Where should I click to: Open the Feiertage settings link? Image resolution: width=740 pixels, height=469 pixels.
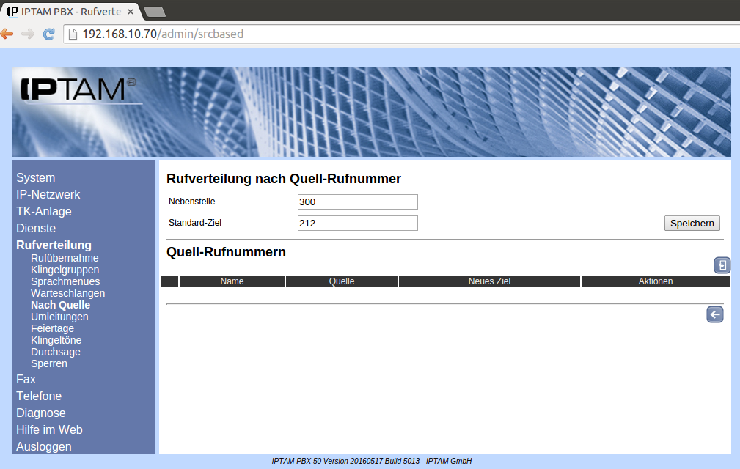(x=52, y=328)
